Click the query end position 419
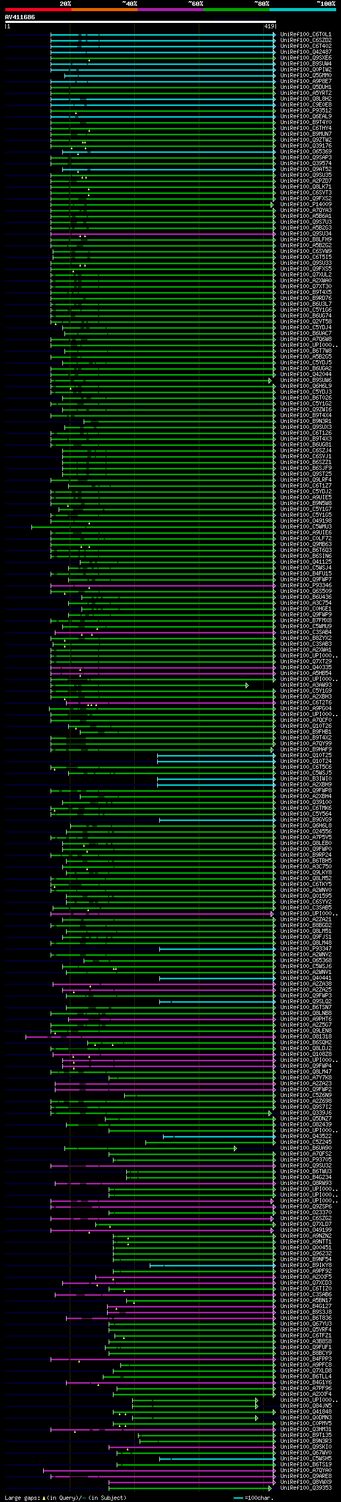This screenshot has height=1502, width=341. [x=269, y=26]
